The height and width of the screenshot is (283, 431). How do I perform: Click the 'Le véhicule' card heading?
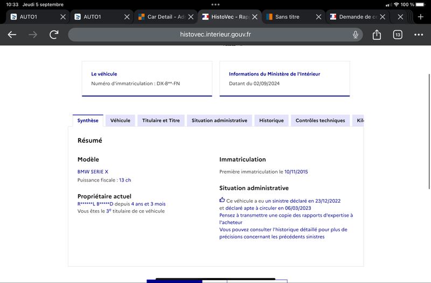pos(104,74)
